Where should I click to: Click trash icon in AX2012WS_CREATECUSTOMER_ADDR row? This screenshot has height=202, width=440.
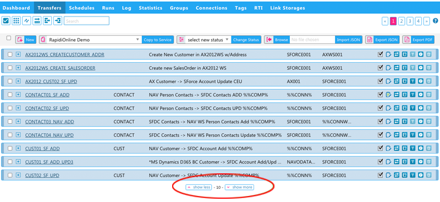429,54
